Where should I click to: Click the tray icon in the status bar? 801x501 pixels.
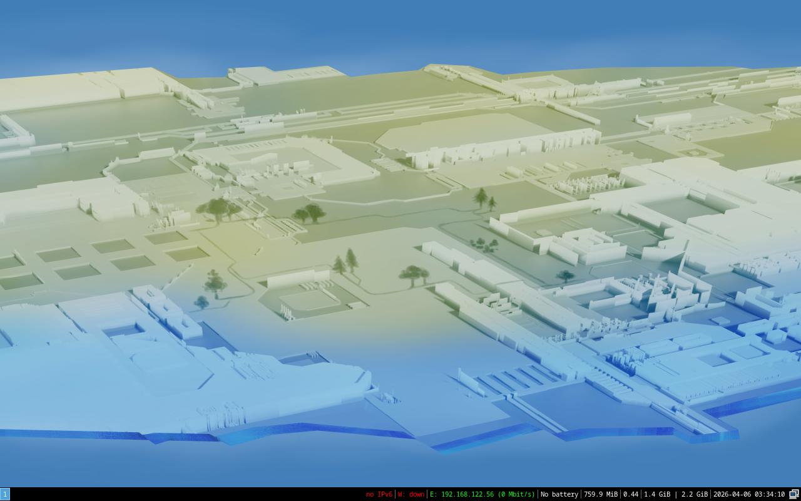(x=793, y=494)
